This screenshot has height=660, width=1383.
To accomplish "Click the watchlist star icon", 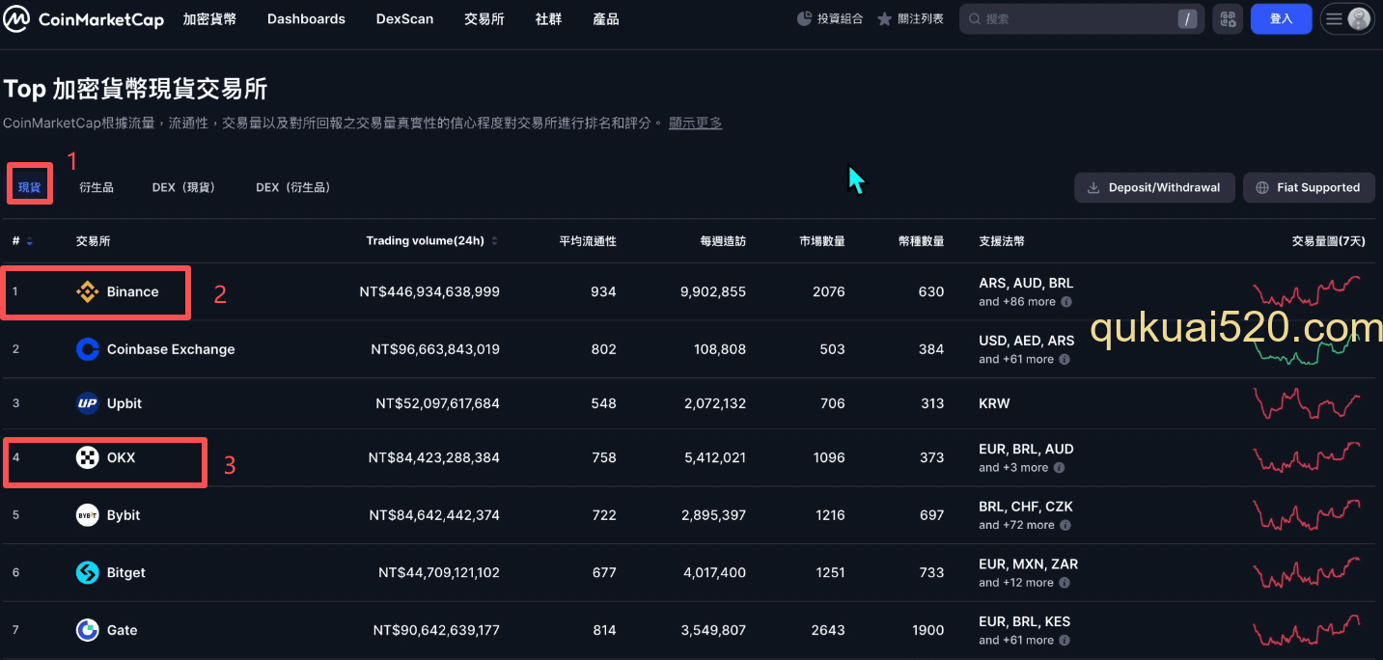I will (884, 19).
